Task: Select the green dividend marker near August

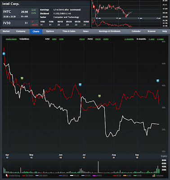Action: 99,96
